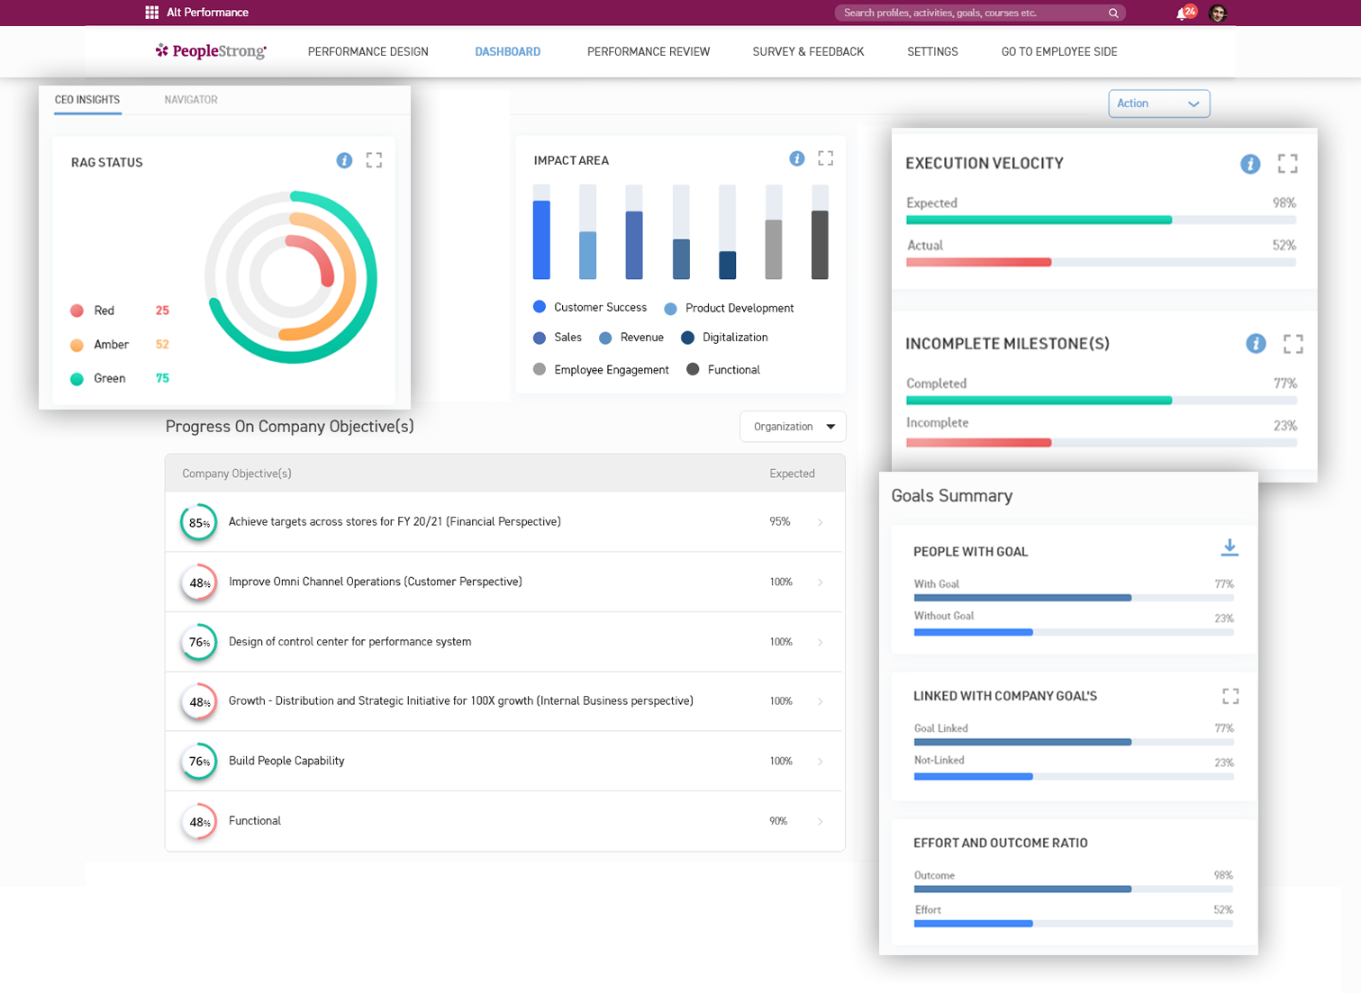Open Performance Design menu
This screenshot has width=1361, height=993.
click(x=367, y=52)
